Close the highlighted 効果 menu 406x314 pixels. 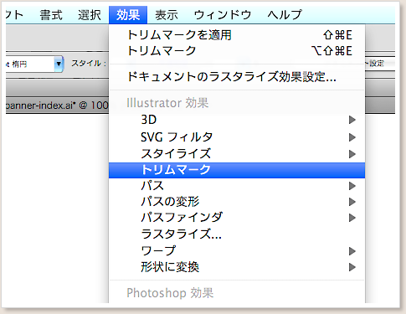click(x=128, y=15)
